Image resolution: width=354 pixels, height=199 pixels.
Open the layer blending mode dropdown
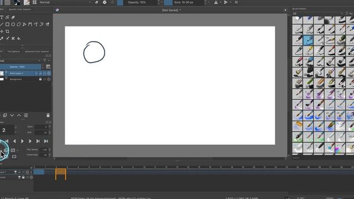point(20,61)
